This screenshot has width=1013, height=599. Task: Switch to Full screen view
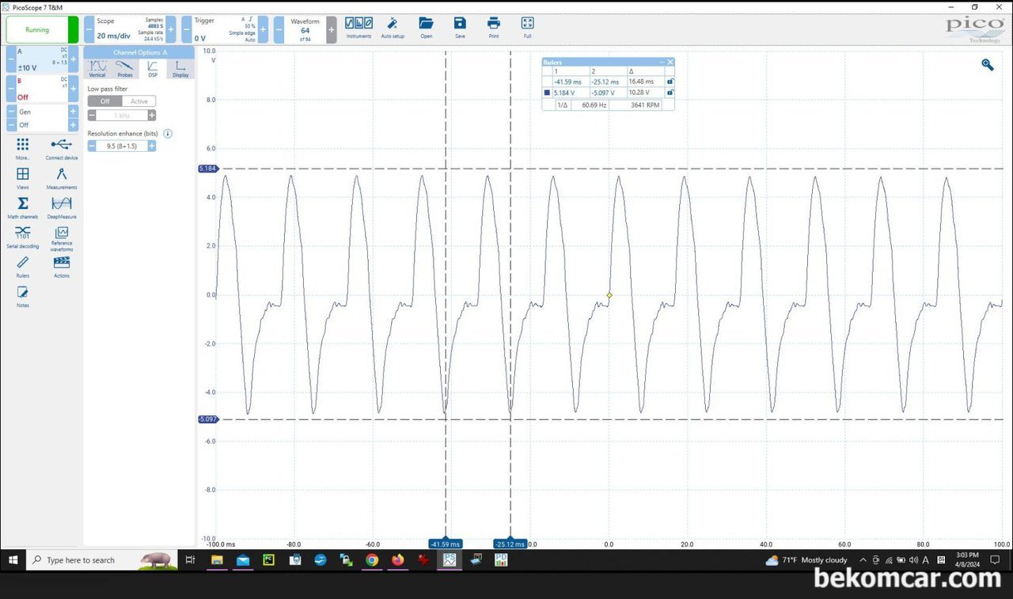tap(528, 28)
